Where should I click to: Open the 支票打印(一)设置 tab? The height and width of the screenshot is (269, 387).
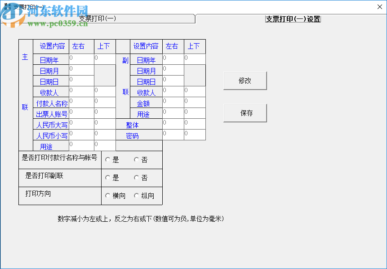coord(292,20)
